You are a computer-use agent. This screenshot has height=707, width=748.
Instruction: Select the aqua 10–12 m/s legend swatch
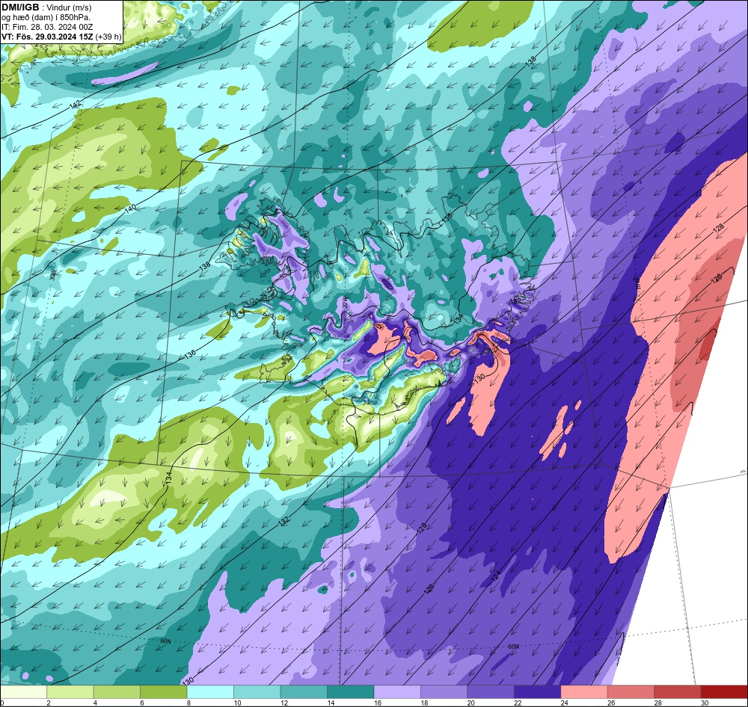point(257,692)
